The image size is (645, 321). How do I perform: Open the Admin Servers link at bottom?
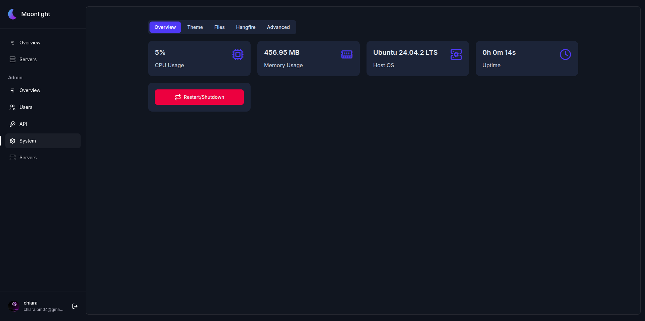(x=43, y=158)
